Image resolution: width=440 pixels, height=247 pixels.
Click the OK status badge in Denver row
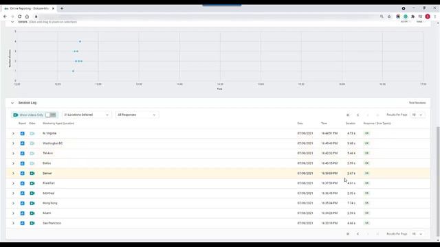366,174
